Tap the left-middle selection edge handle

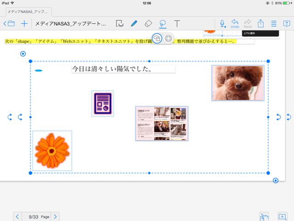point(31,117)
